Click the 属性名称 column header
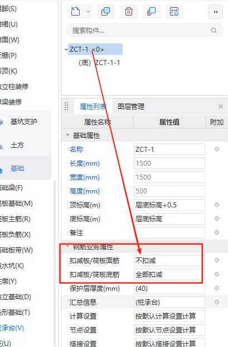Screen dimensions: 228x347 click(x=98, y=122)
